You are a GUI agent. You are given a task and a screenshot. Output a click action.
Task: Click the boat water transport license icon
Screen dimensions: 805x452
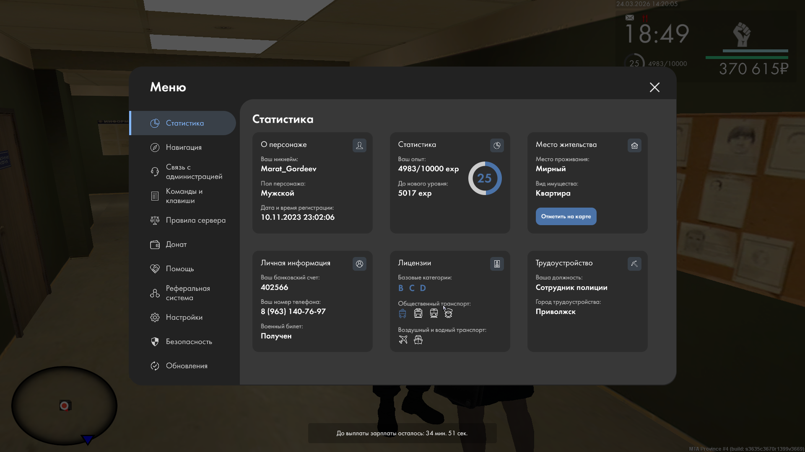(418, 339)
